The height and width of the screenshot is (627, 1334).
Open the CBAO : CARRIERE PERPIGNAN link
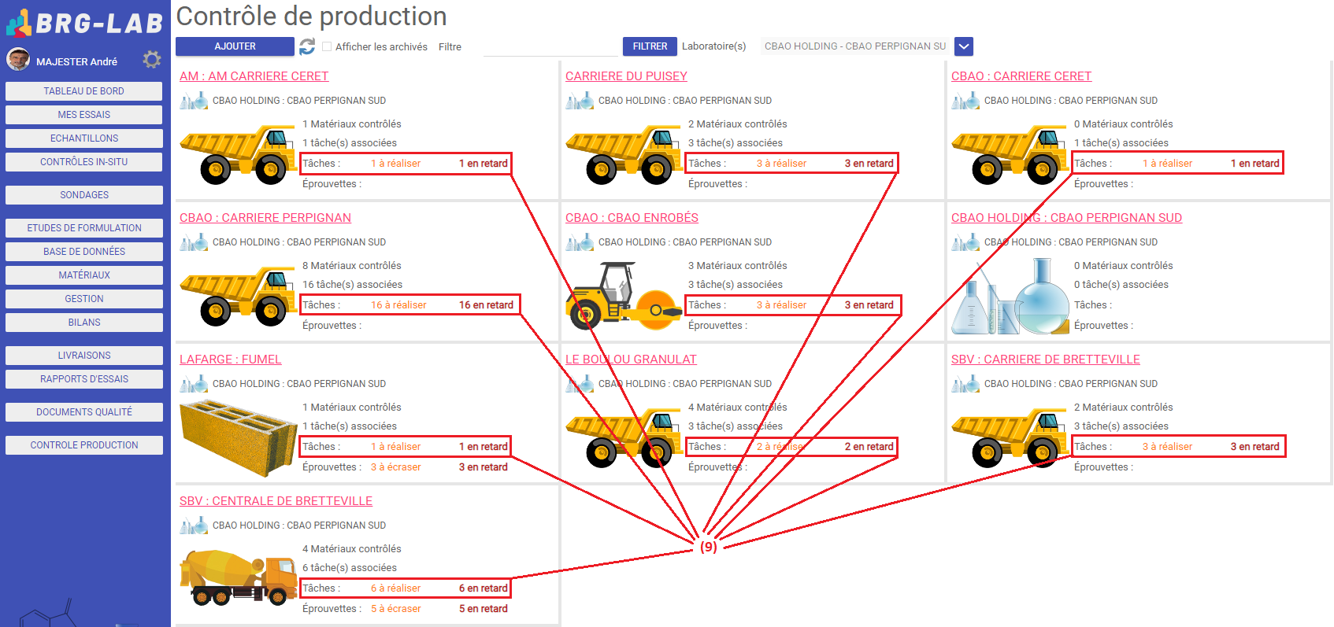265,218
